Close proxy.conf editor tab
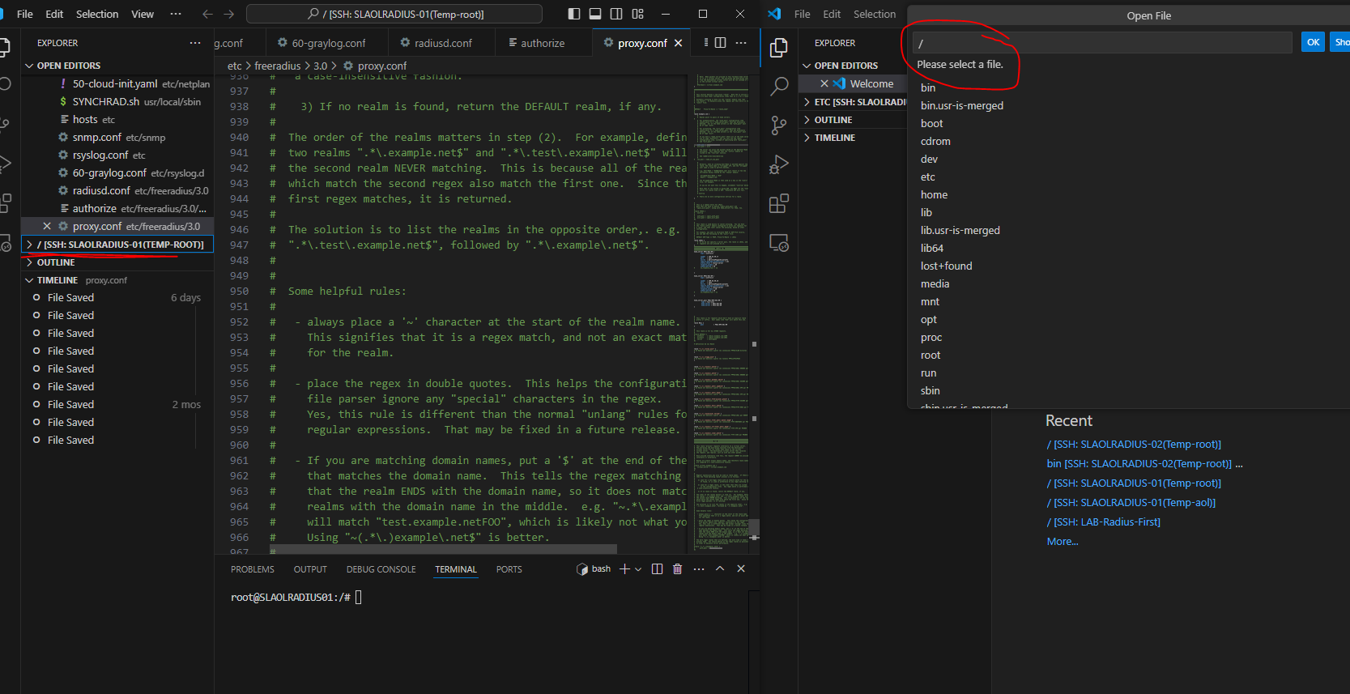The height and width of the screenshot is (694, 1350). (679, 43)
